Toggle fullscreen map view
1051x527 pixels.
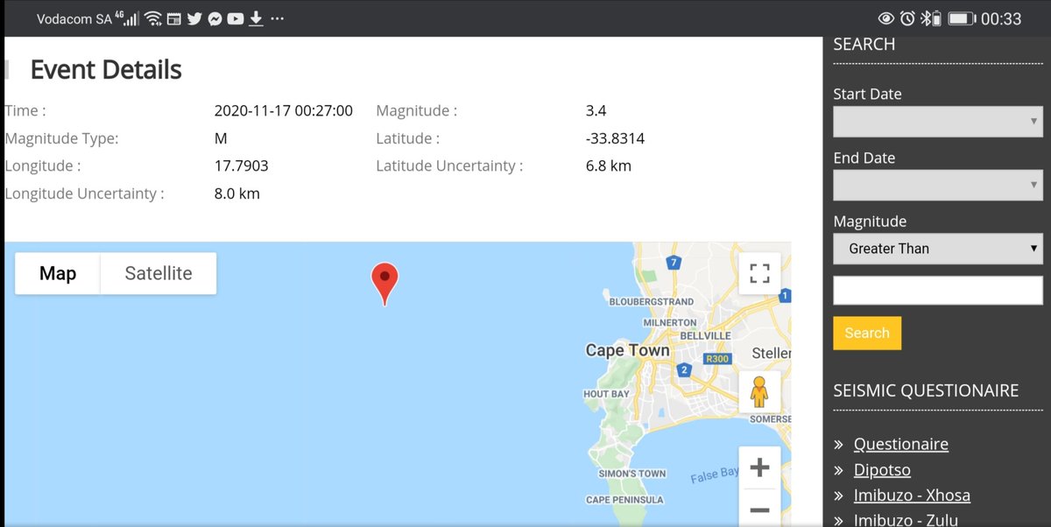759,273
